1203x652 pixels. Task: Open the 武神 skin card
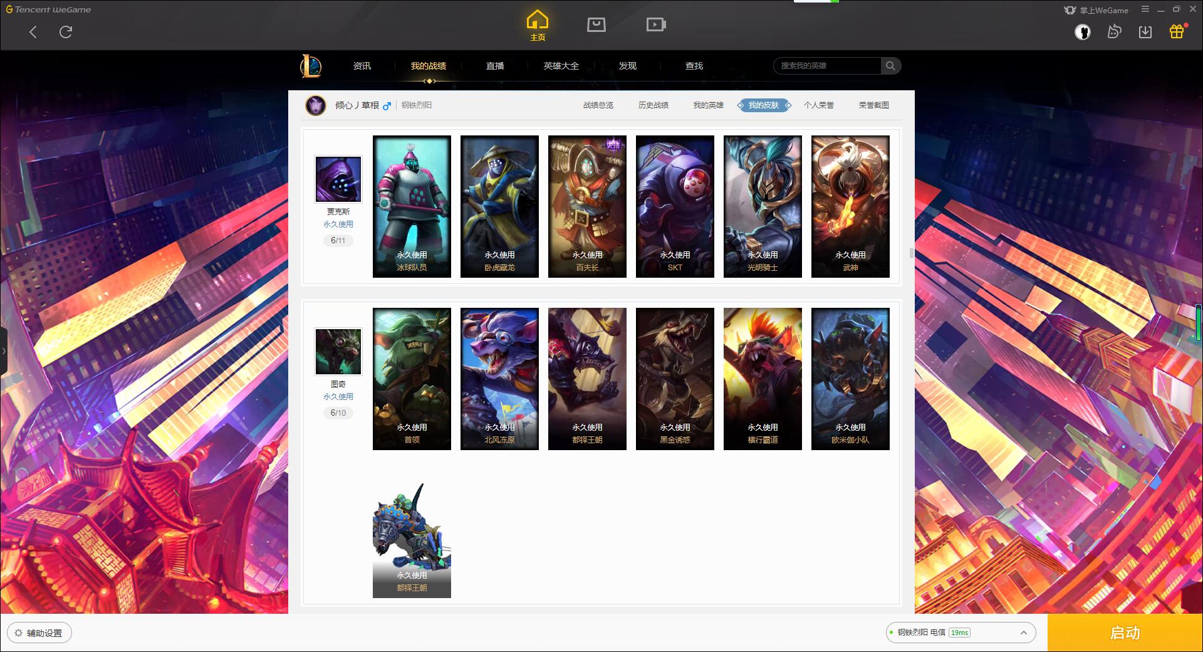tap(850, 207)
